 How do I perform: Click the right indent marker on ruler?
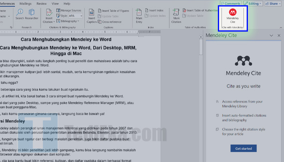(138, 33)
